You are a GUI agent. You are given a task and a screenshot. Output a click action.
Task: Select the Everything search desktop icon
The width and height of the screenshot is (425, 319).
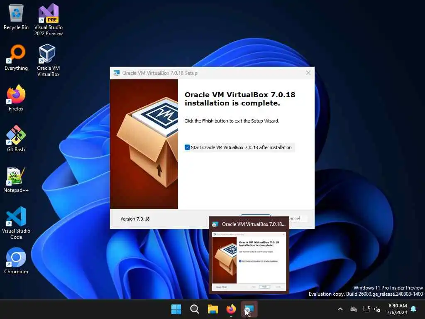coord(16,58)
